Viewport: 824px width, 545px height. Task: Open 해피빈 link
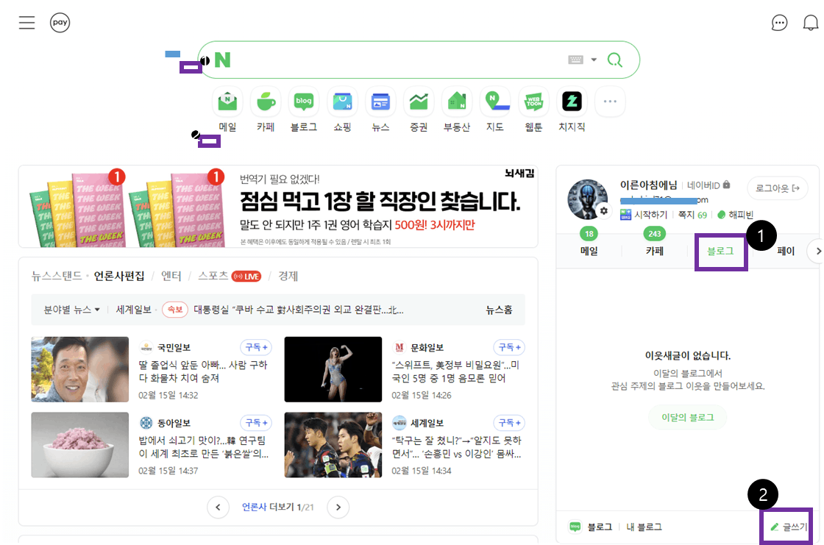click(x=735, y=215)
